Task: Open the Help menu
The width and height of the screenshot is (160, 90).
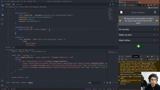Action: point(34,1)
